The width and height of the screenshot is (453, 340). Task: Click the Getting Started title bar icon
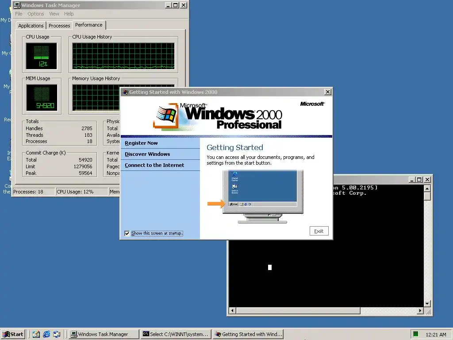click(x=125, y=92)
